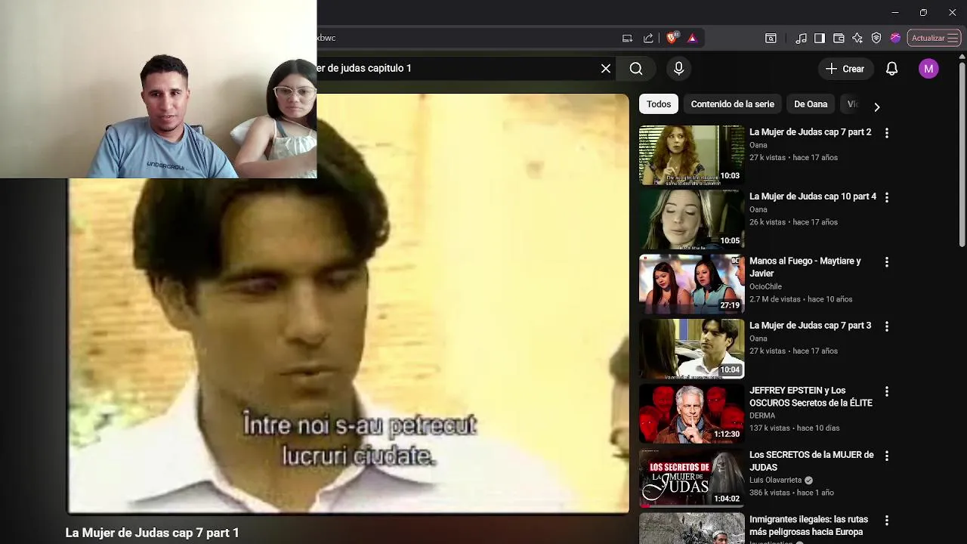Open the Jeffrey Epstein video thumbnail
The height and width of the screenshot is (544, 967).
(x=691, y=413)
